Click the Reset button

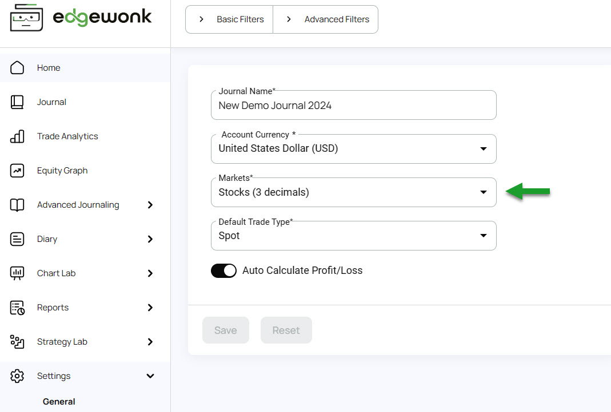[x=286, y=330]
